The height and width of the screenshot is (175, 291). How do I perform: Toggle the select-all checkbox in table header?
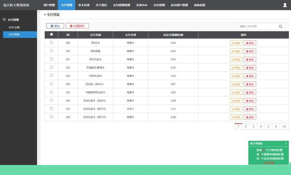(x=51, y=34)
